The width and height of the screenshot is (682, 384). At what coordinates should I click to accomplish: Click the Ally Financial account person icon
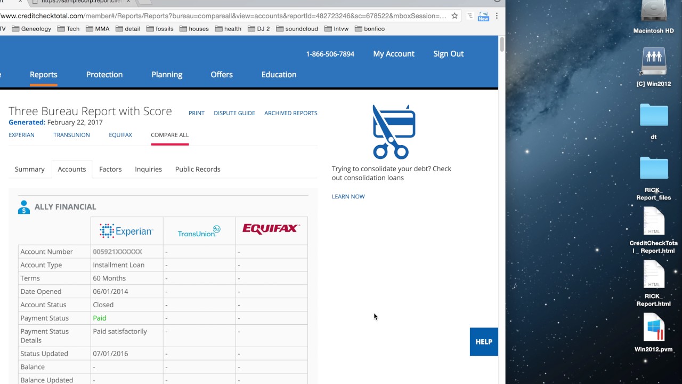click(x=23, y=207)
